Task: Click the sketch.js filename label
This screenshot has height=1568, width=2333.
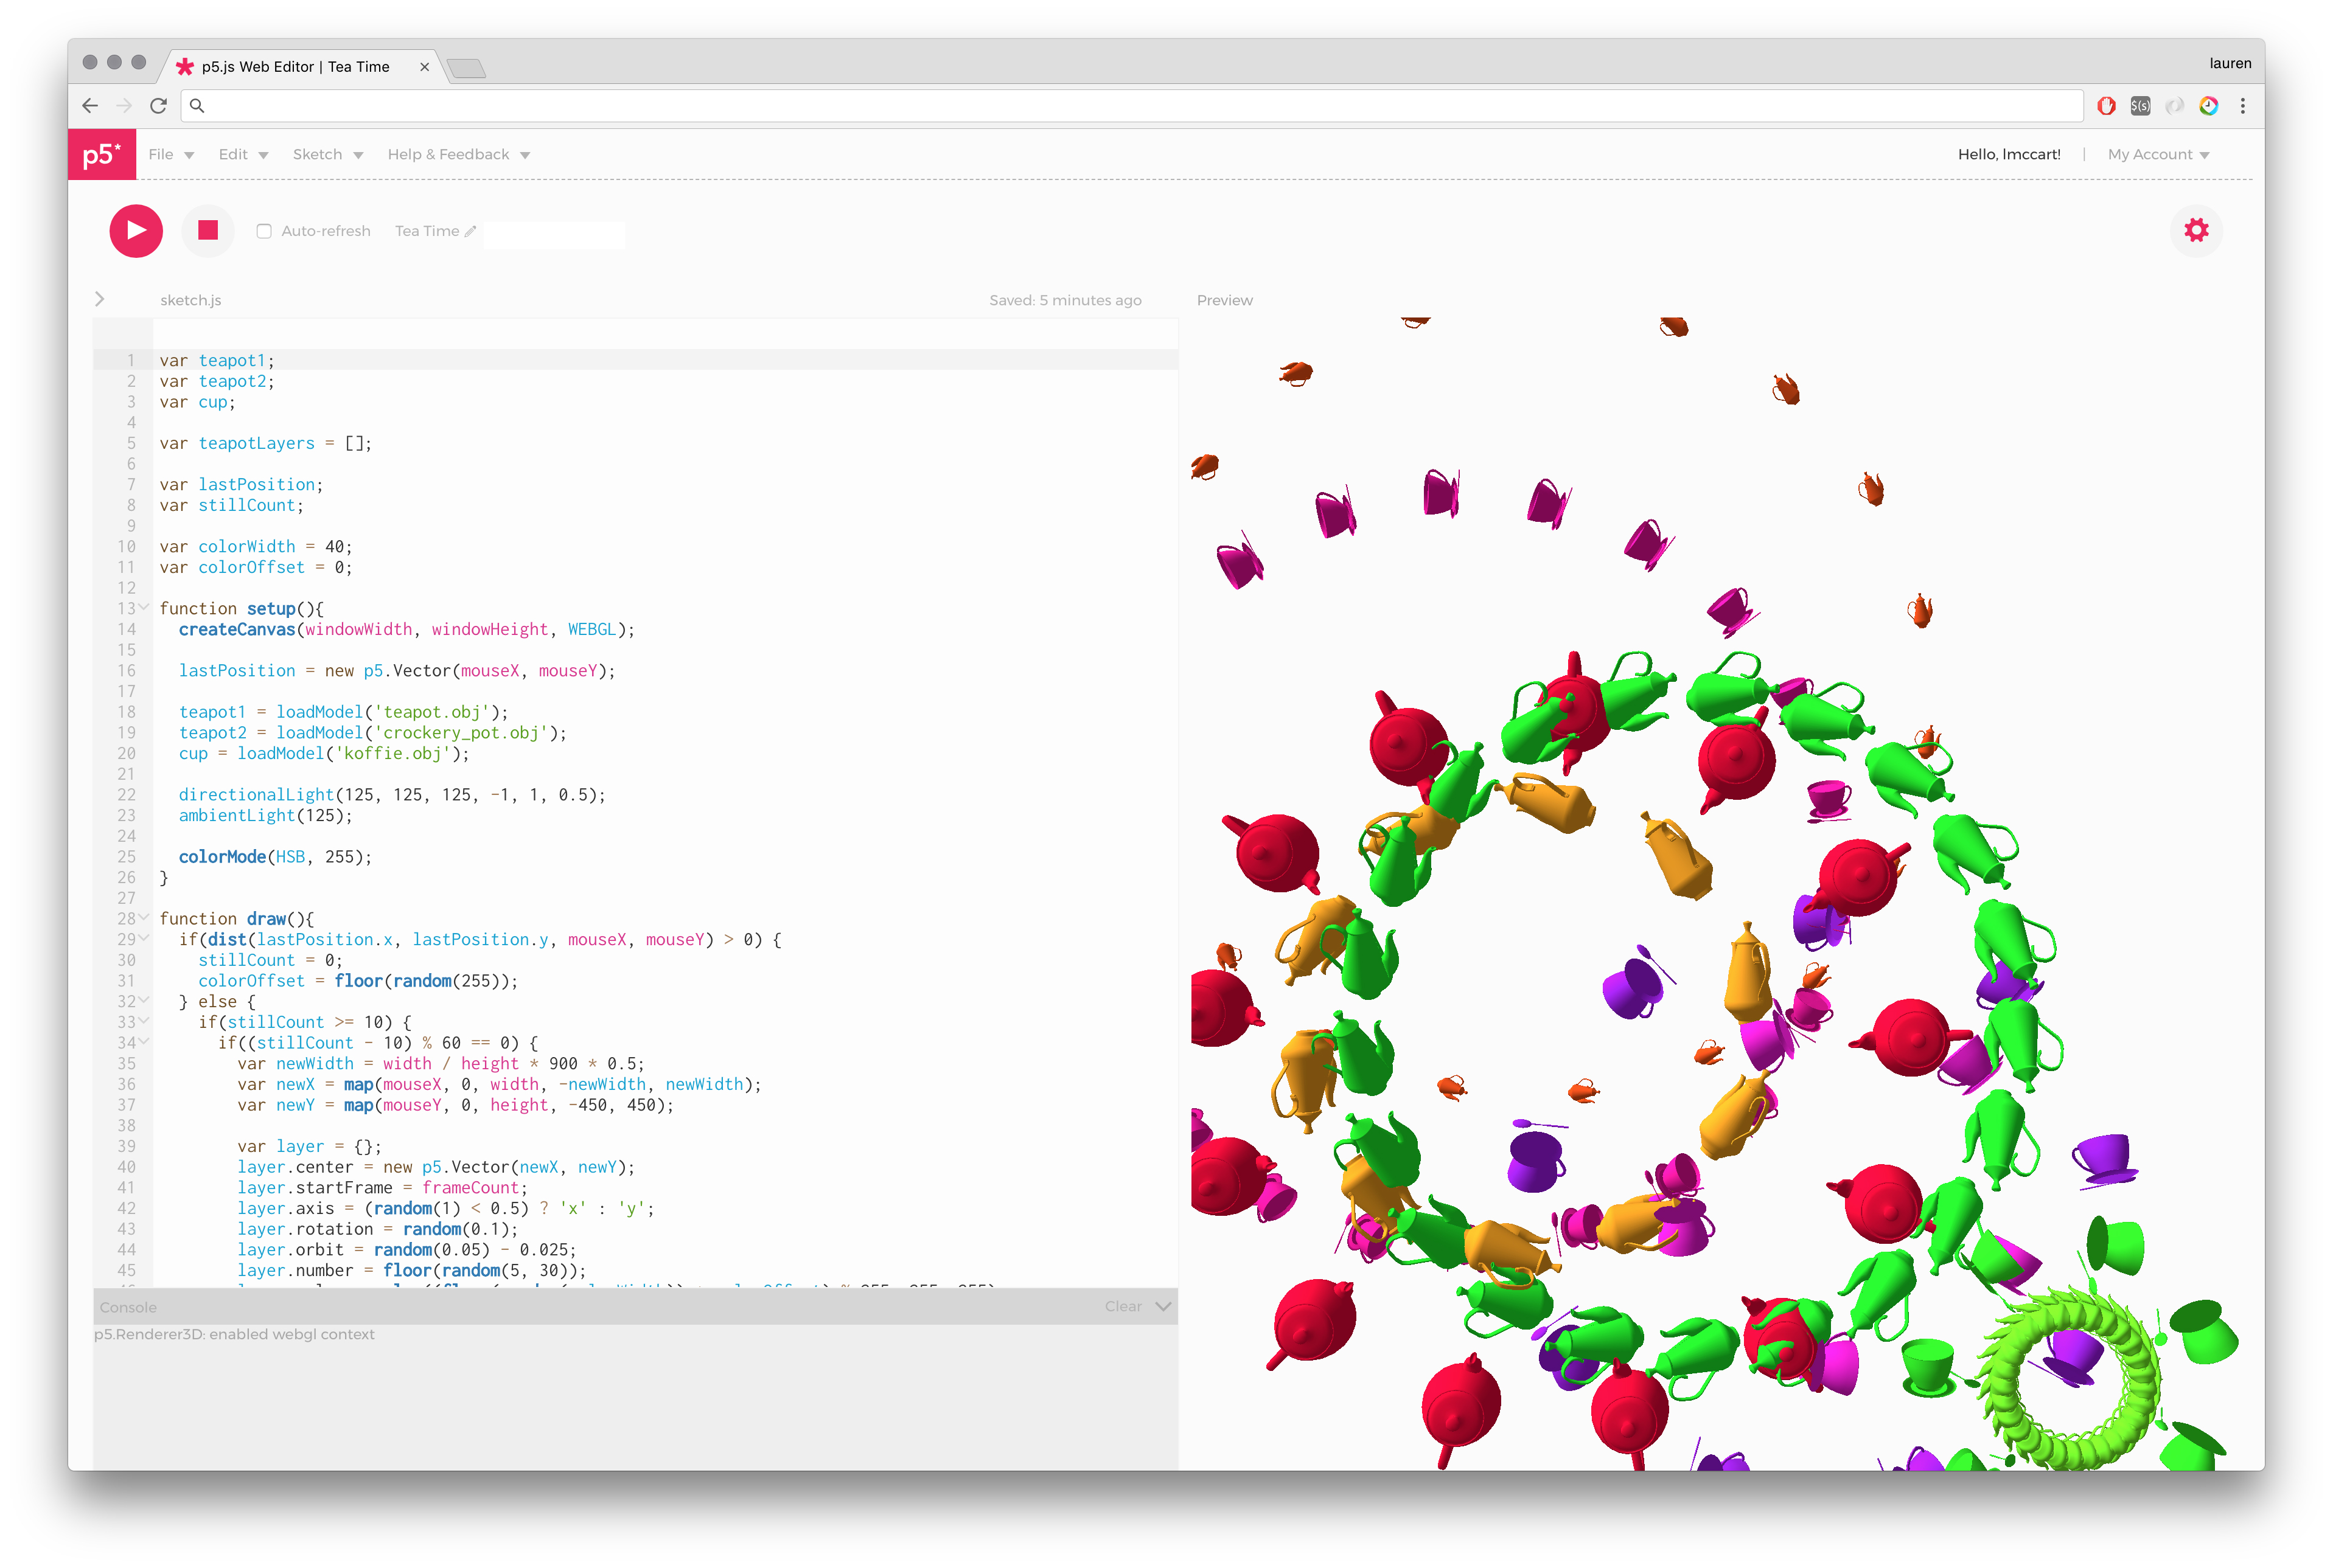Action: click(191, 299)
